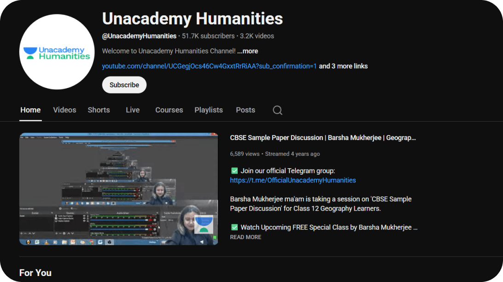503x282 pixels.
Task: Expand video description with READ MORE
Action: click(x=246, y=237)
